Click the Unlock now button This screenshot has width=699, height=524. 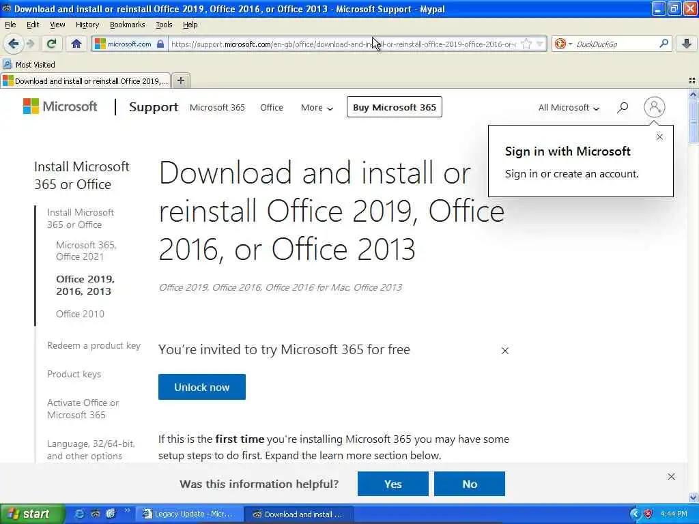(x=201, y=387)
